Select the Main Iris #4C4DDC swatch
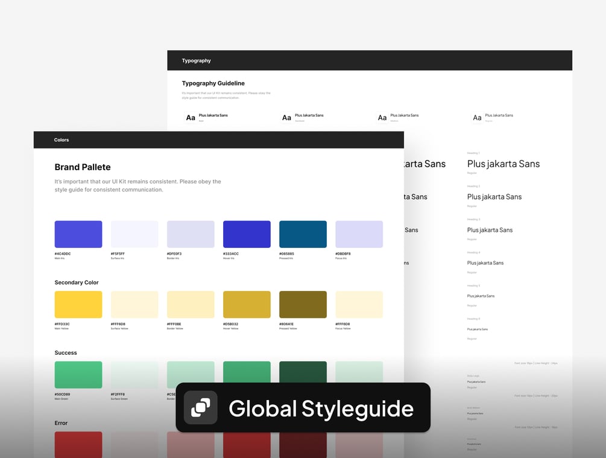 point(78,234)
